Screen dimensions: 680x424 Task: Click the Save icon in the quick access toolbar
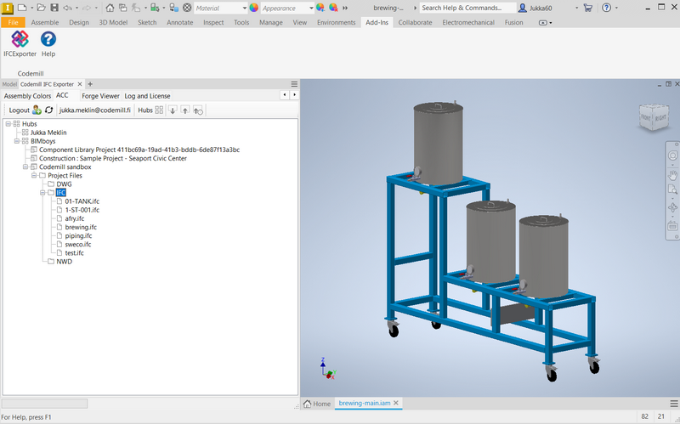(x=55, y=8)
